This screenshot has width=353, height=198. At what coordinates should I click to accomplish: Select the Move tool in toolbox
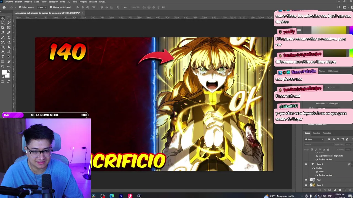click(x=3, y=18)
